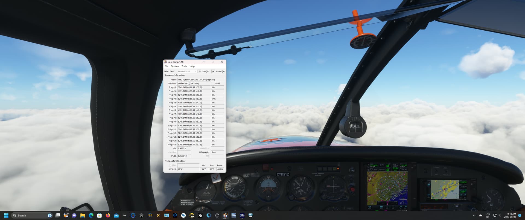Open the Tools menu in Core Temp

(184, 66)
